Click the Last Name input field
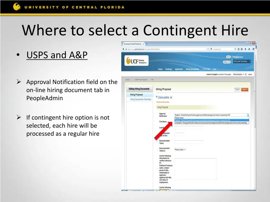 [x=189, y=128]
